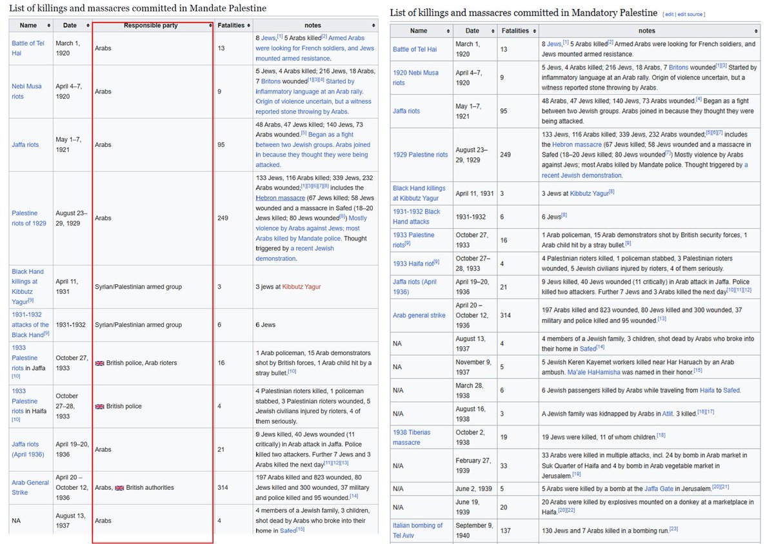Open '1933 Palestine riots' link in right table

click(413, 239)
